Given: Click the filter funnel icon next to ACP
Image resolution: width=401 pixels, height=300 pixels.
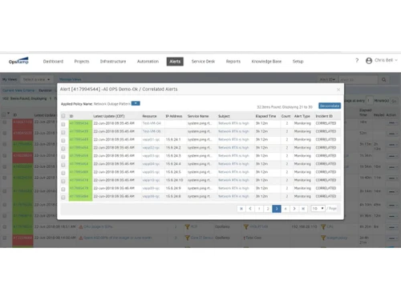Looking at the screenshot, I should pyautogui.click(x=187, y=226).
